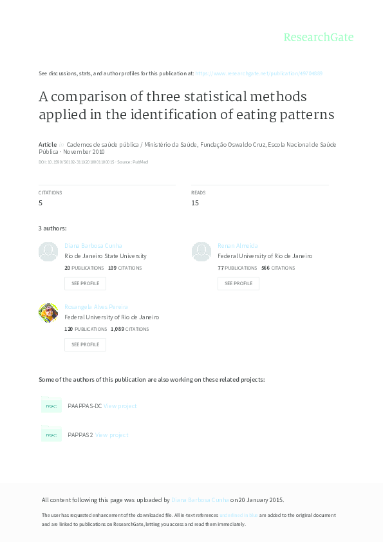383x542 pixels.
Task: Click Renan Almeida's avatar placeholder
Action: 201,252
